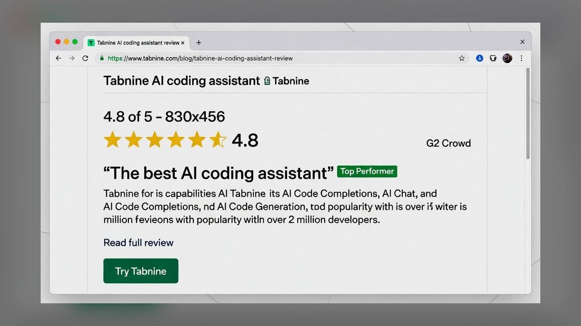Reload the page with the refresh icon
The width and height of the screenshot is (581, 326).
(85, 58)
